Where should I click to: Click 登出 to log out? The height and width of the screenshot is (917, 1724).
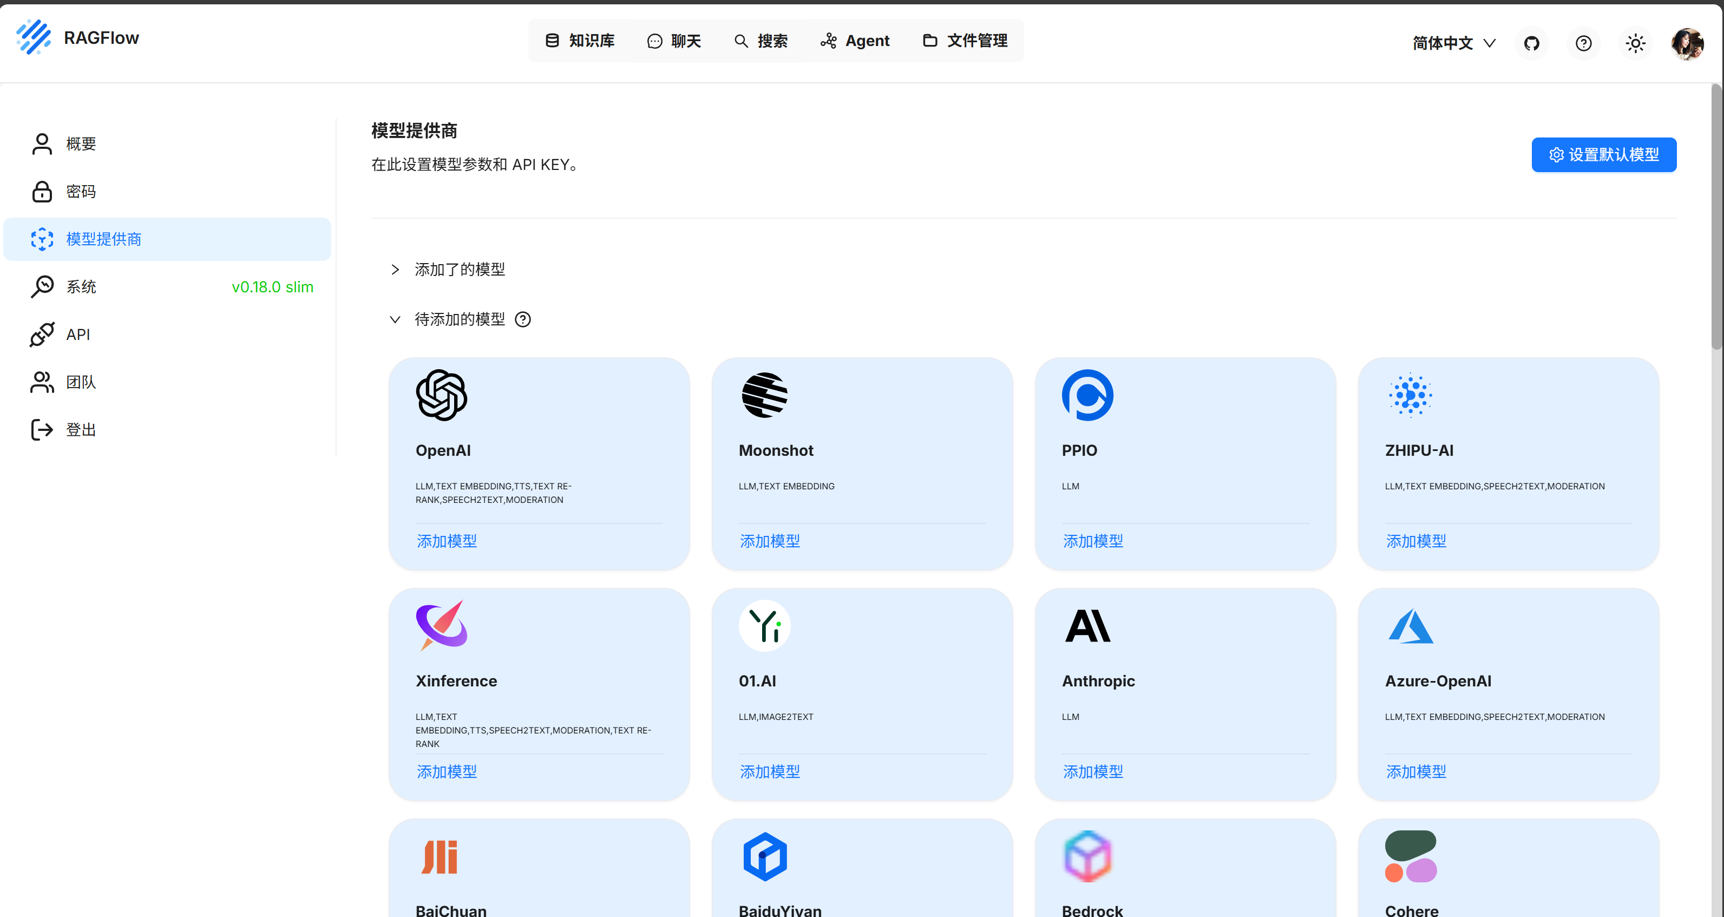(167, 429)
